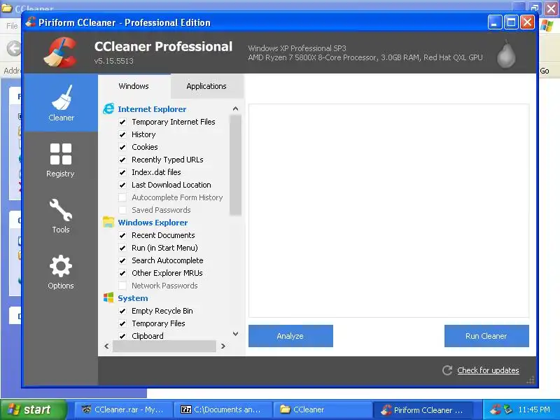Click the Back arrow in the CCleaner folder window
The image size is (560, 420).
pos(14,48)
